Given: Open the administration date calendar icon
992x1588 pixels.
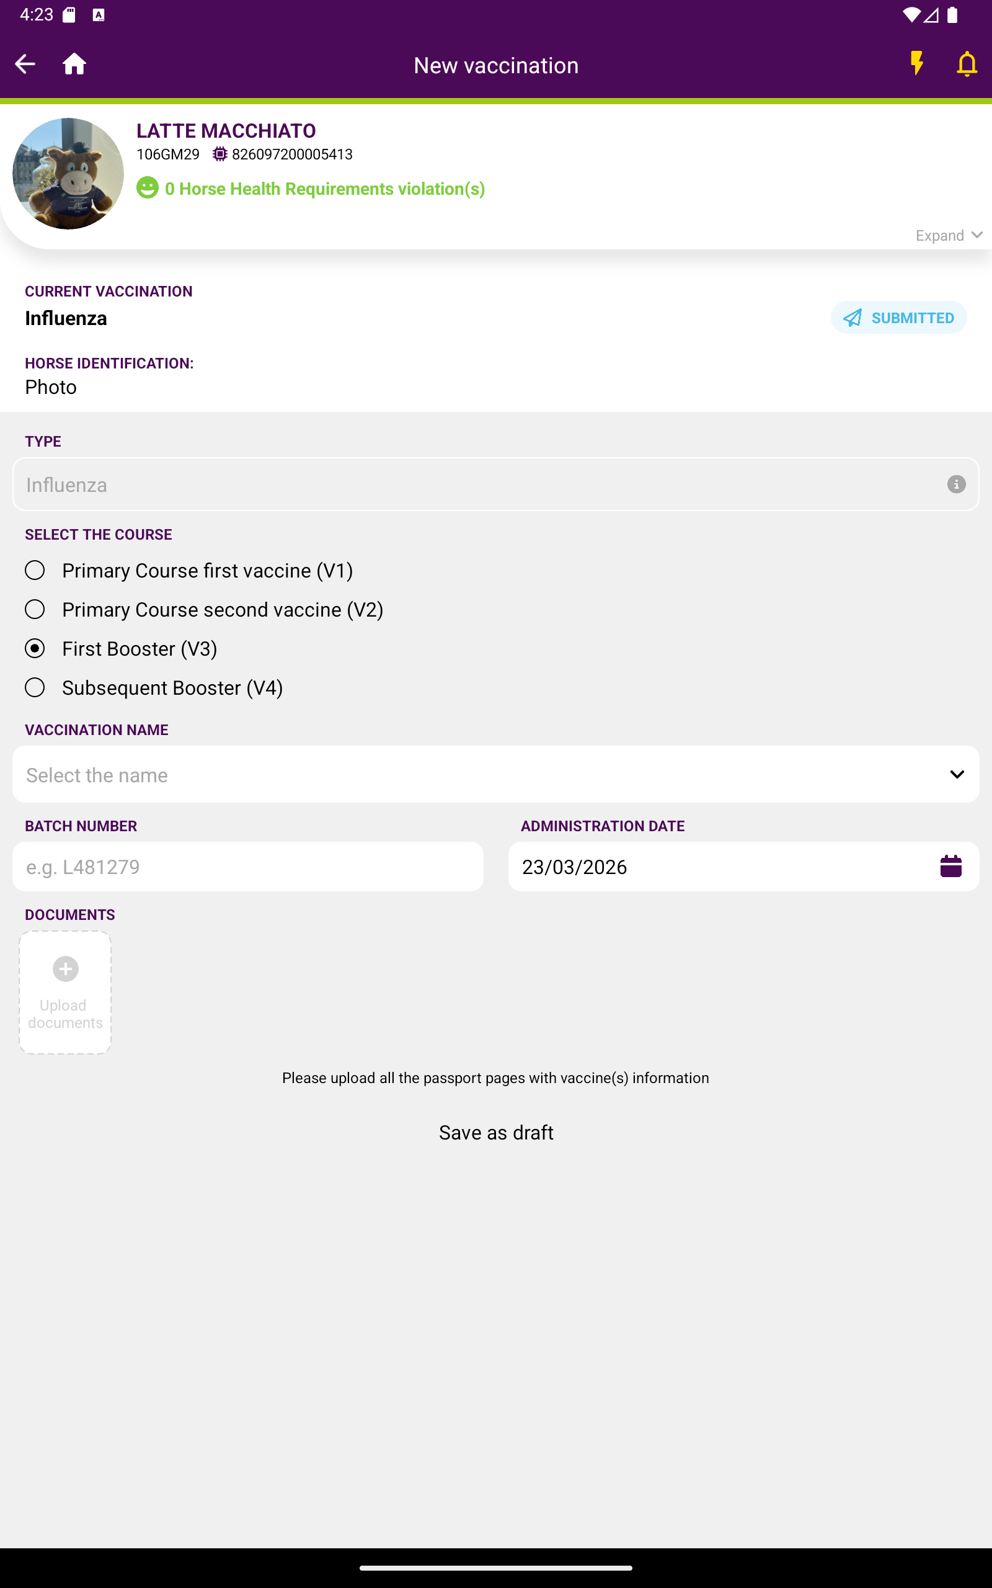Looking at the screenshot, I should 950,866.
